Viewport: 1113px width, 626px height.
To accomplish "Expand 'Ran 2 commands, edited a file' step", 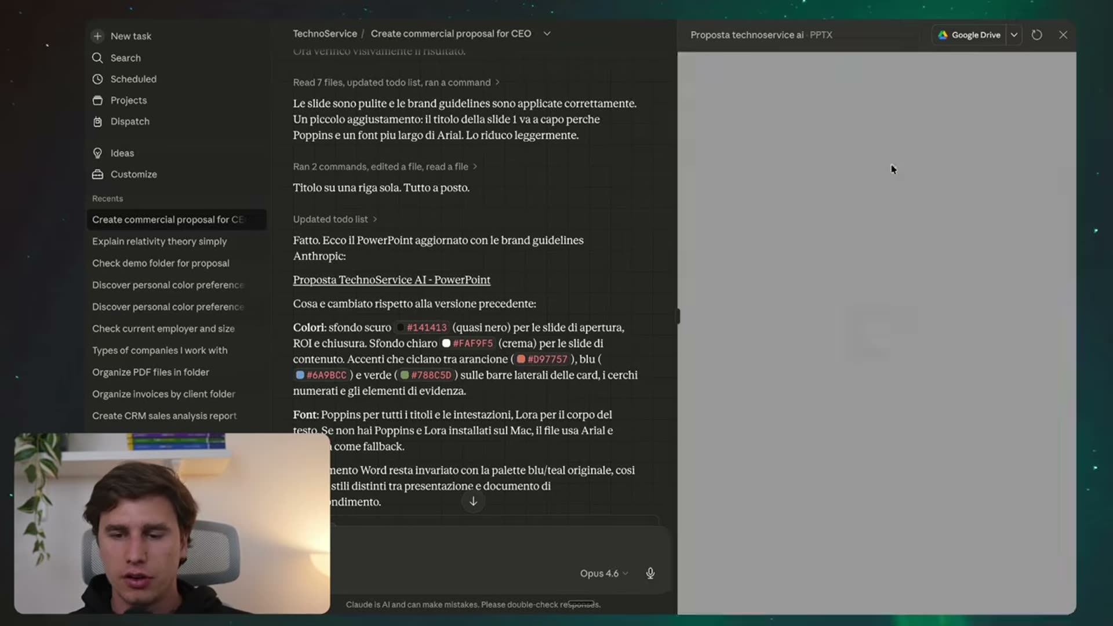I will 385,166.
